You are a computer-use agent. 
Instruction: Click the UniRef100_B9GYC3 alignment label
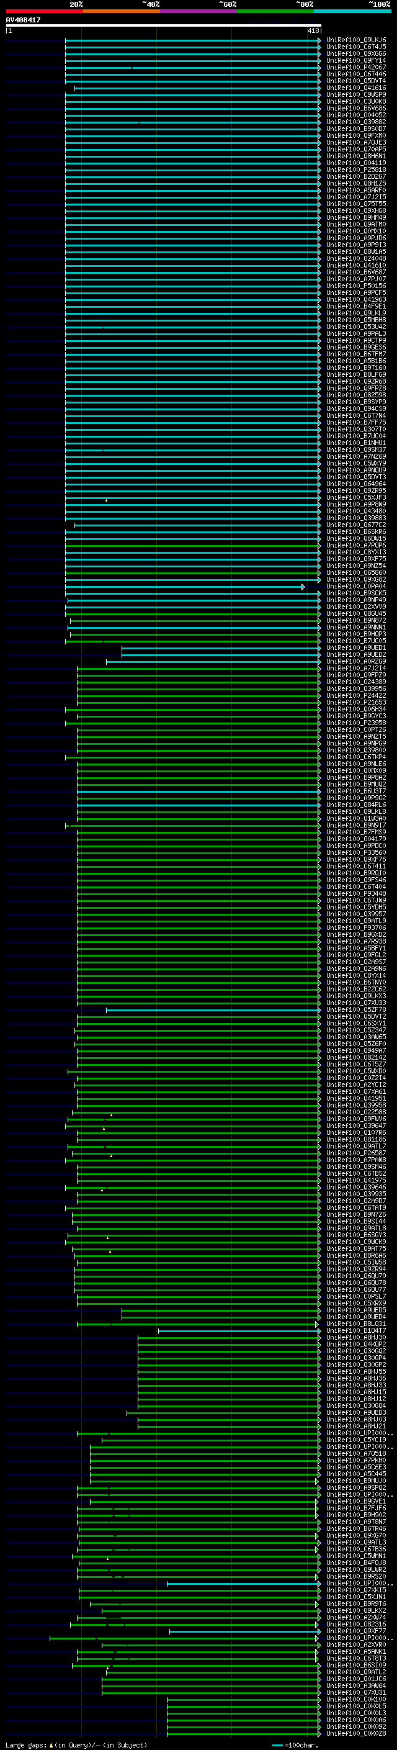tap(356, 716)
